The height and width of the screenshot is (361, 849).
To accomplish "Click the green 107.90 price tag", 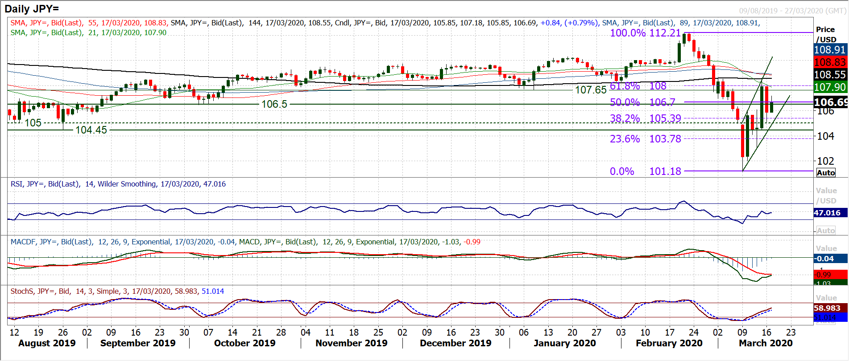I will point(830,87).
